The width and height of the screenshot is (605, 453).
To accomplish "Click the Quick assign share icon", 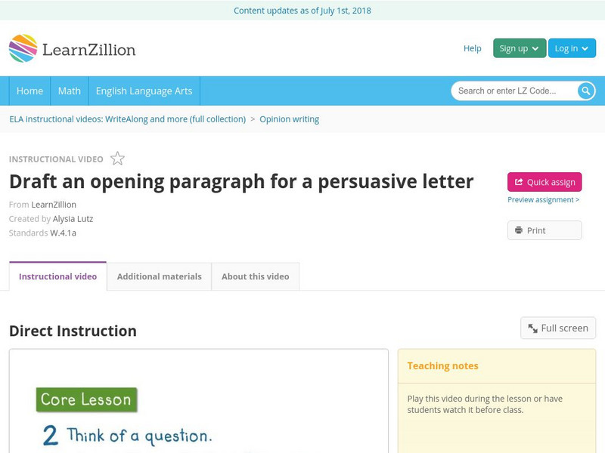I will [x=519, y=182].
